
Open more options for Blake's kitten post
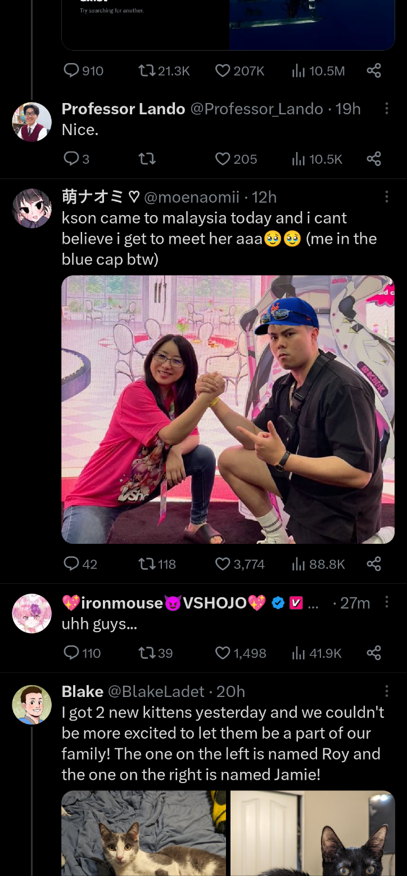pos(387,691)
